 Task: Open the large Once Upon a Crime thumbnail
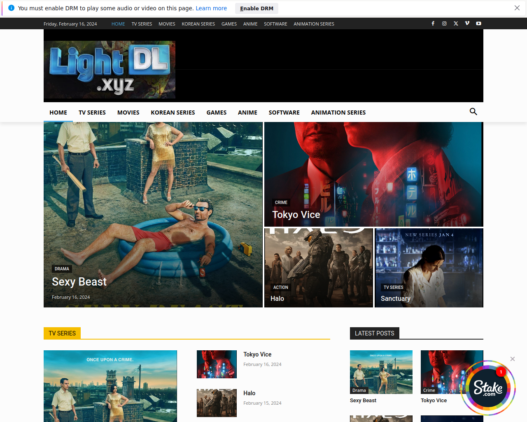click(x=110, y=386)
